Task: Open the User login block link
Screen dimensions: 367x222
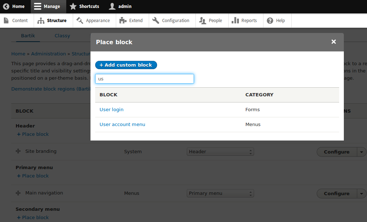Action: (x=111, y=109)
